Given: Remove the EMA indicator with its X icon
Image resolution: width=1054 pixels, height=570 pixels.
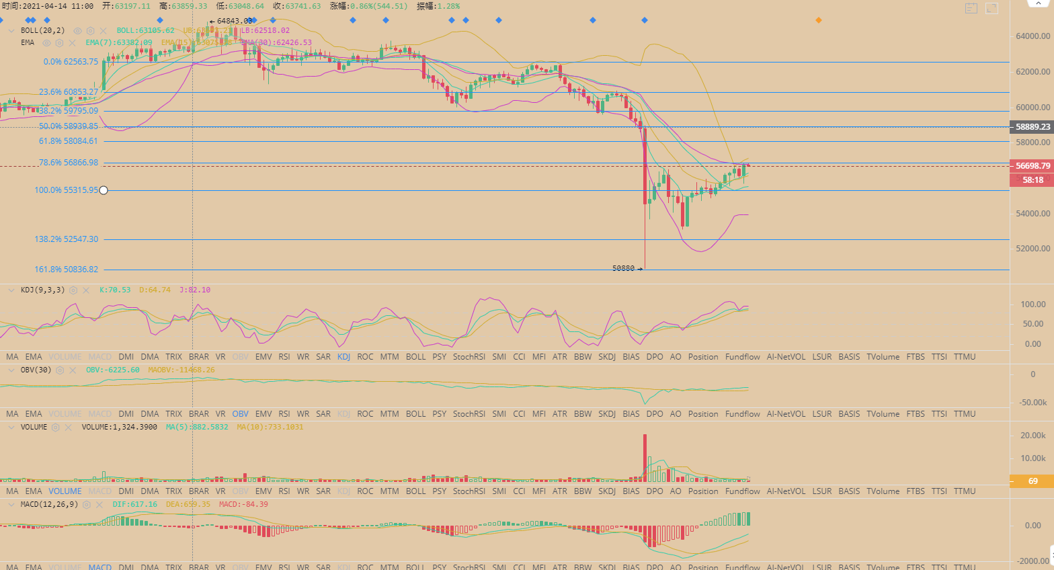Looking at the screenshot, I should click(72, 43).
